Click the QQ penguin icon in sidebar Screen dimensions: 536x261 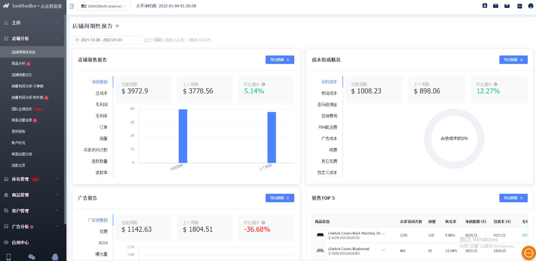[55, 257]
